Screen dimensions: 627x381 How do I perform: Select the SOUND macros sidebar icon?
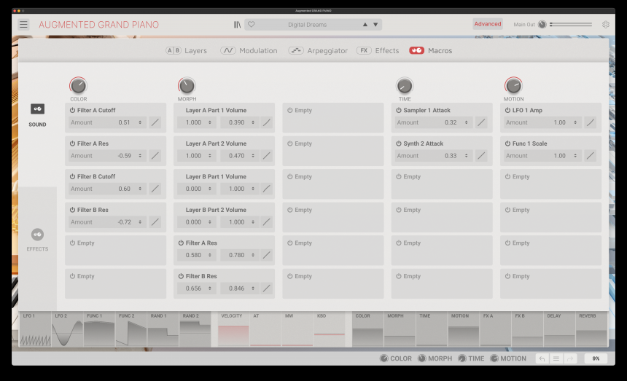coord(38,109)
